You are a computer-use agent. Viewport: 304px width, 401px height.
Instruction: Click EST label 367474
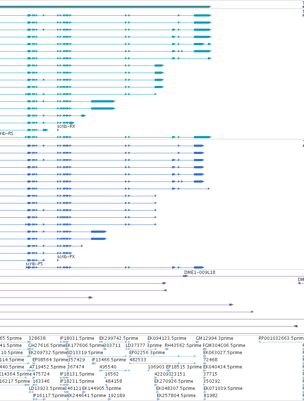(x=75, y=367)
